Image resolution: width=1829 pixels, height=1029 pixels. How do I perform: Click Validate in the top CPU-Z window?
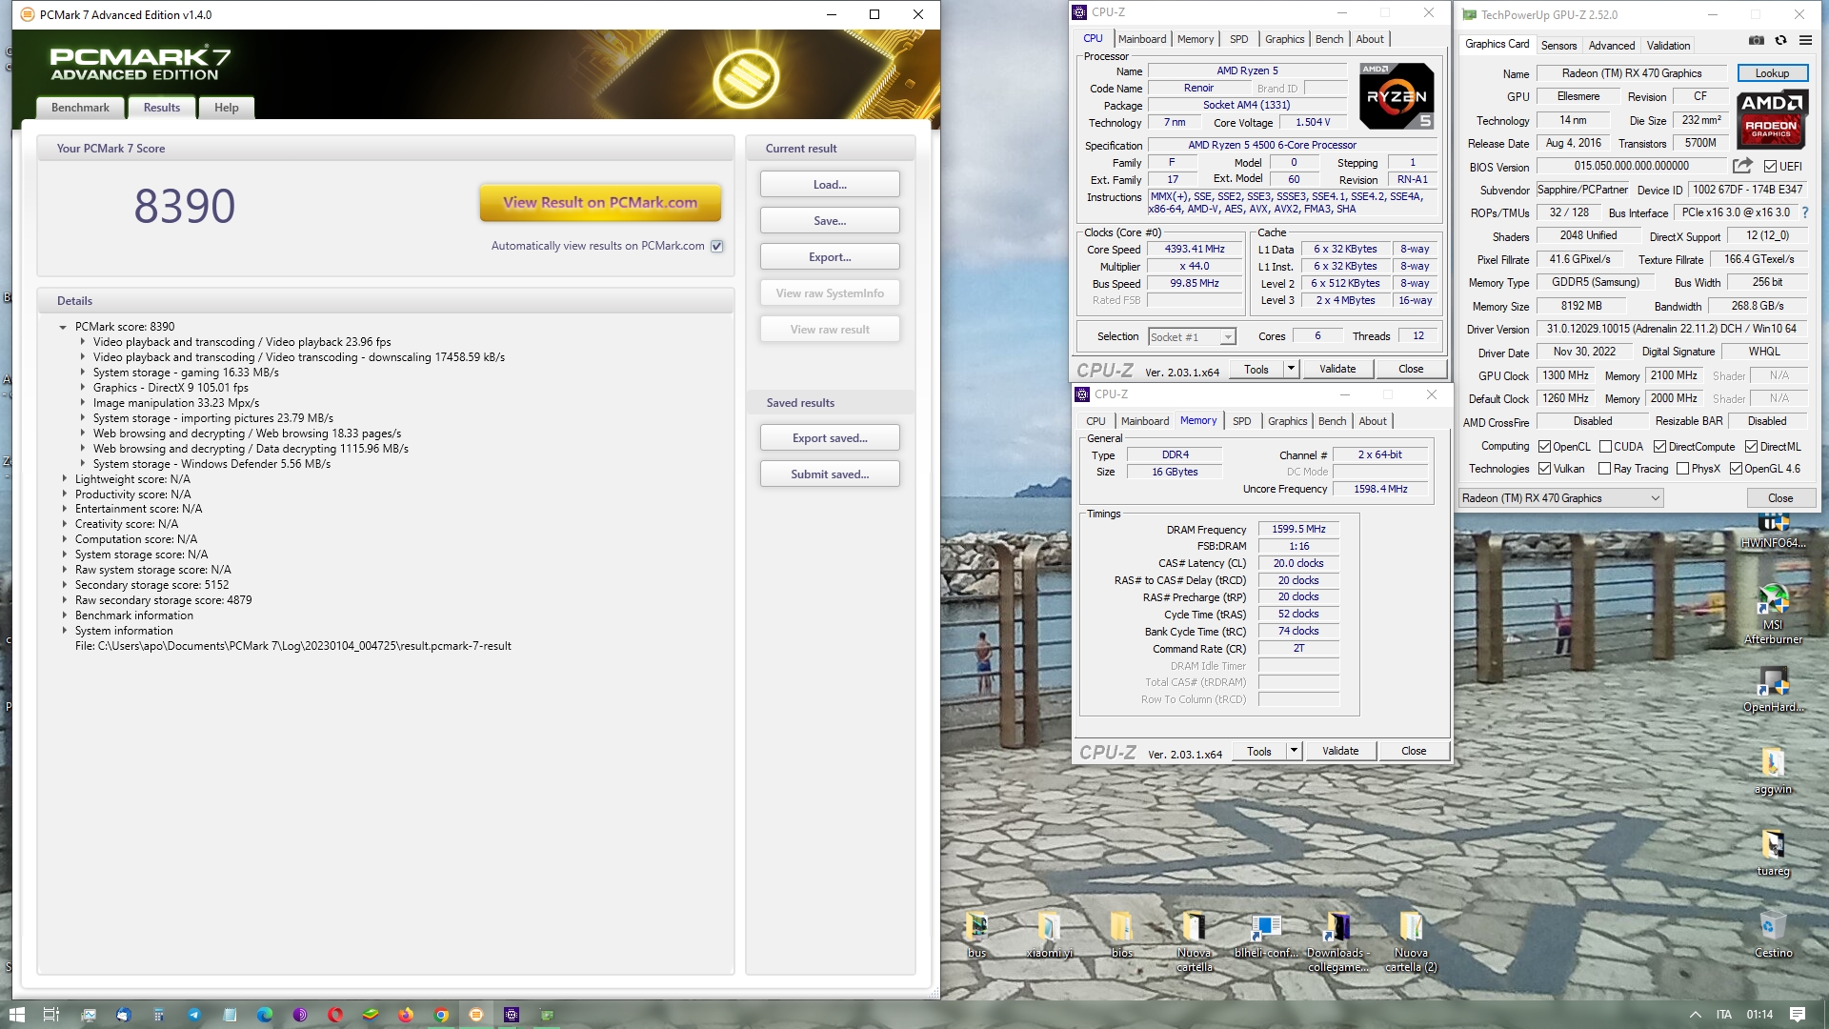coord(1337,369)
